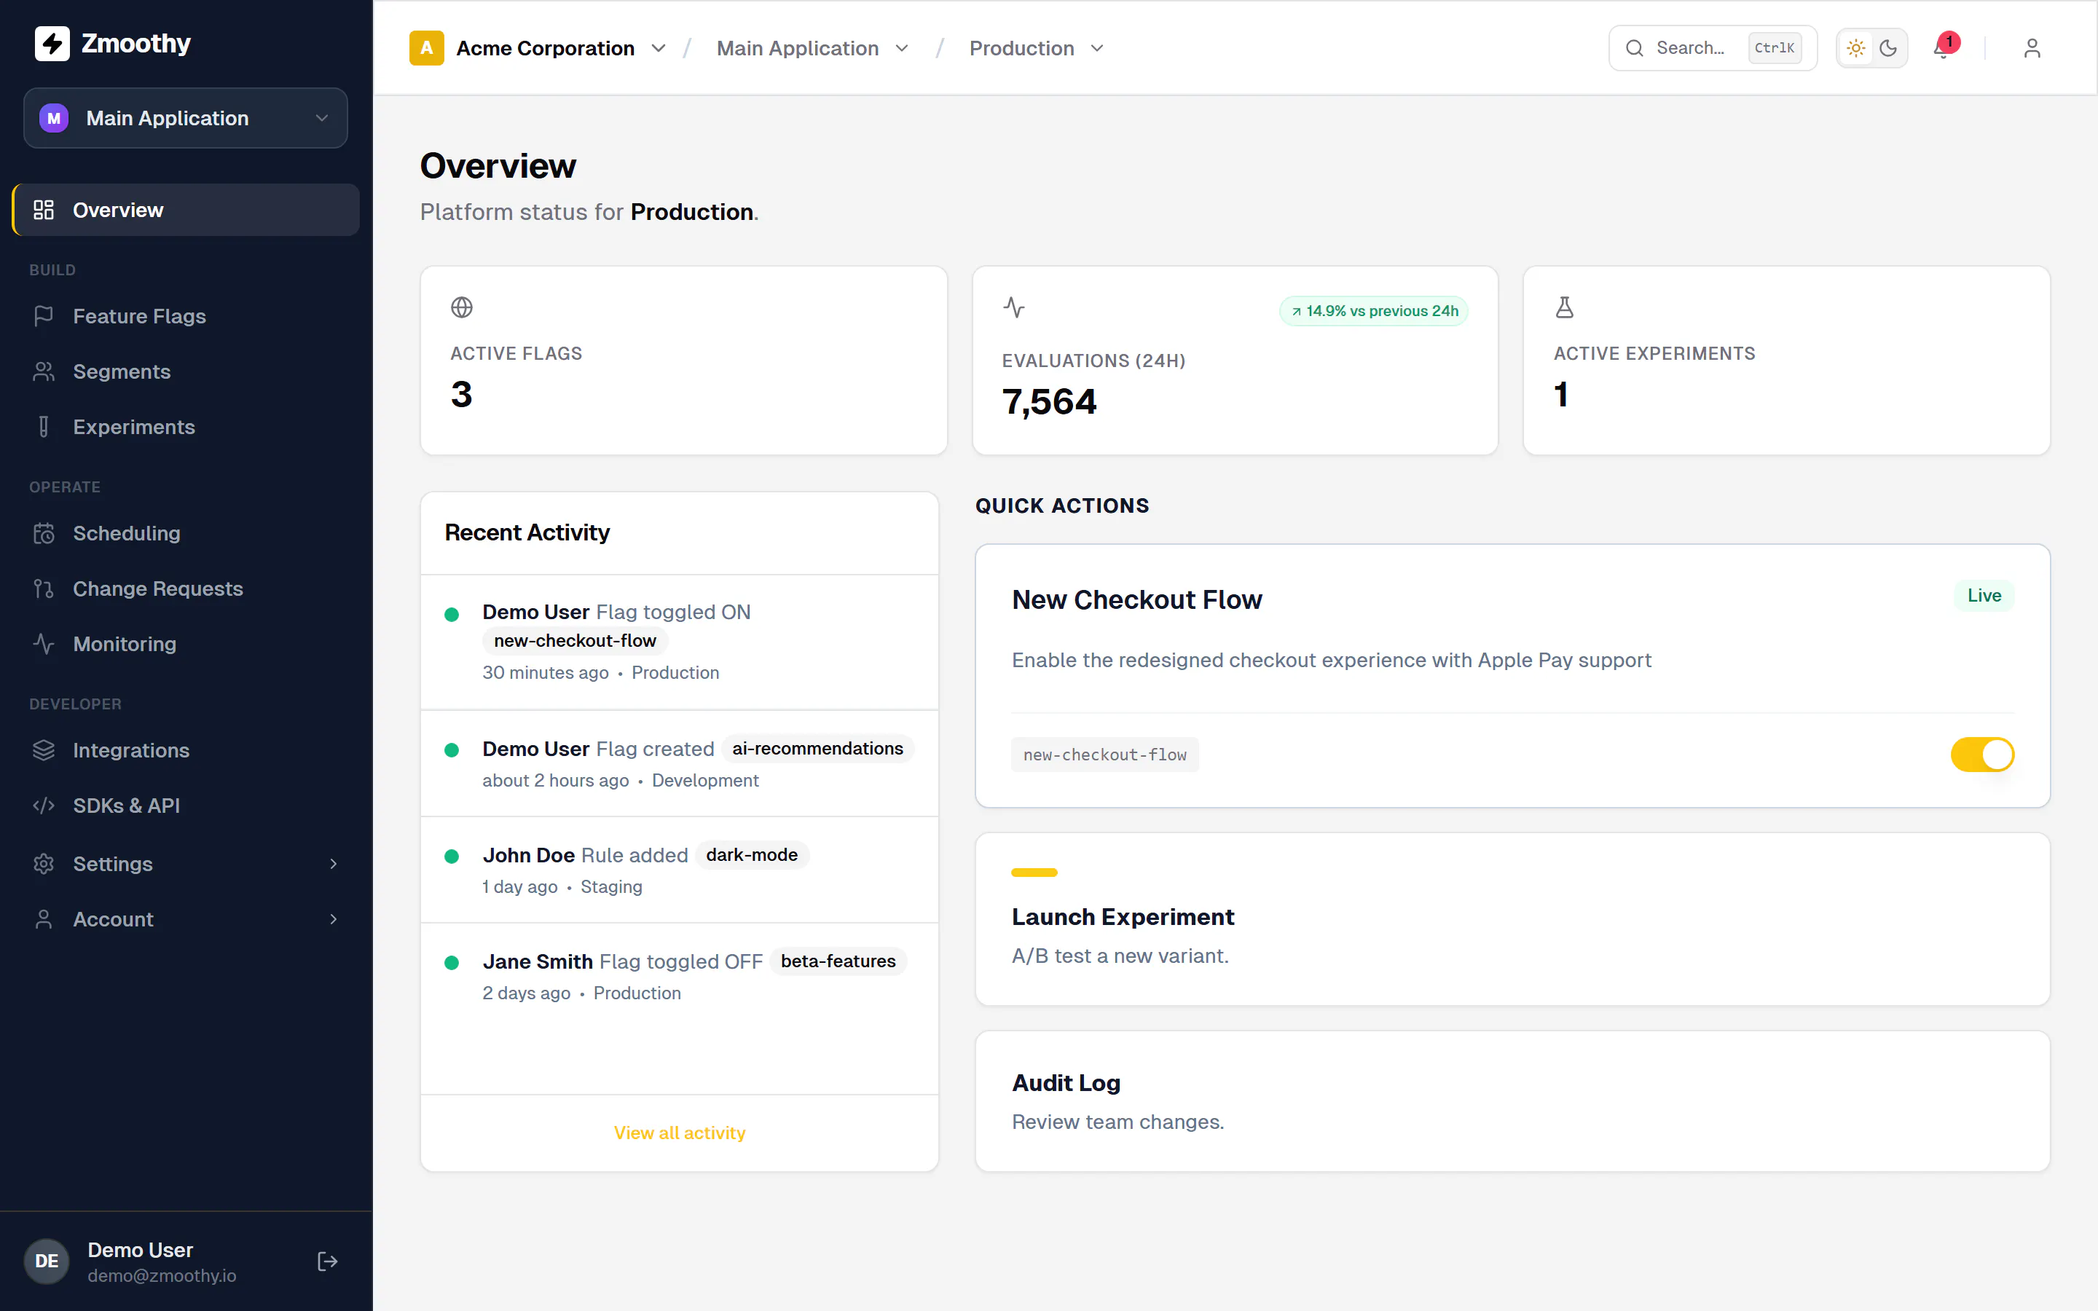This screenshot has width=2098, height=1311.
Task: Open the Launch Experiment quick action
Action: tap(1512, 919)
